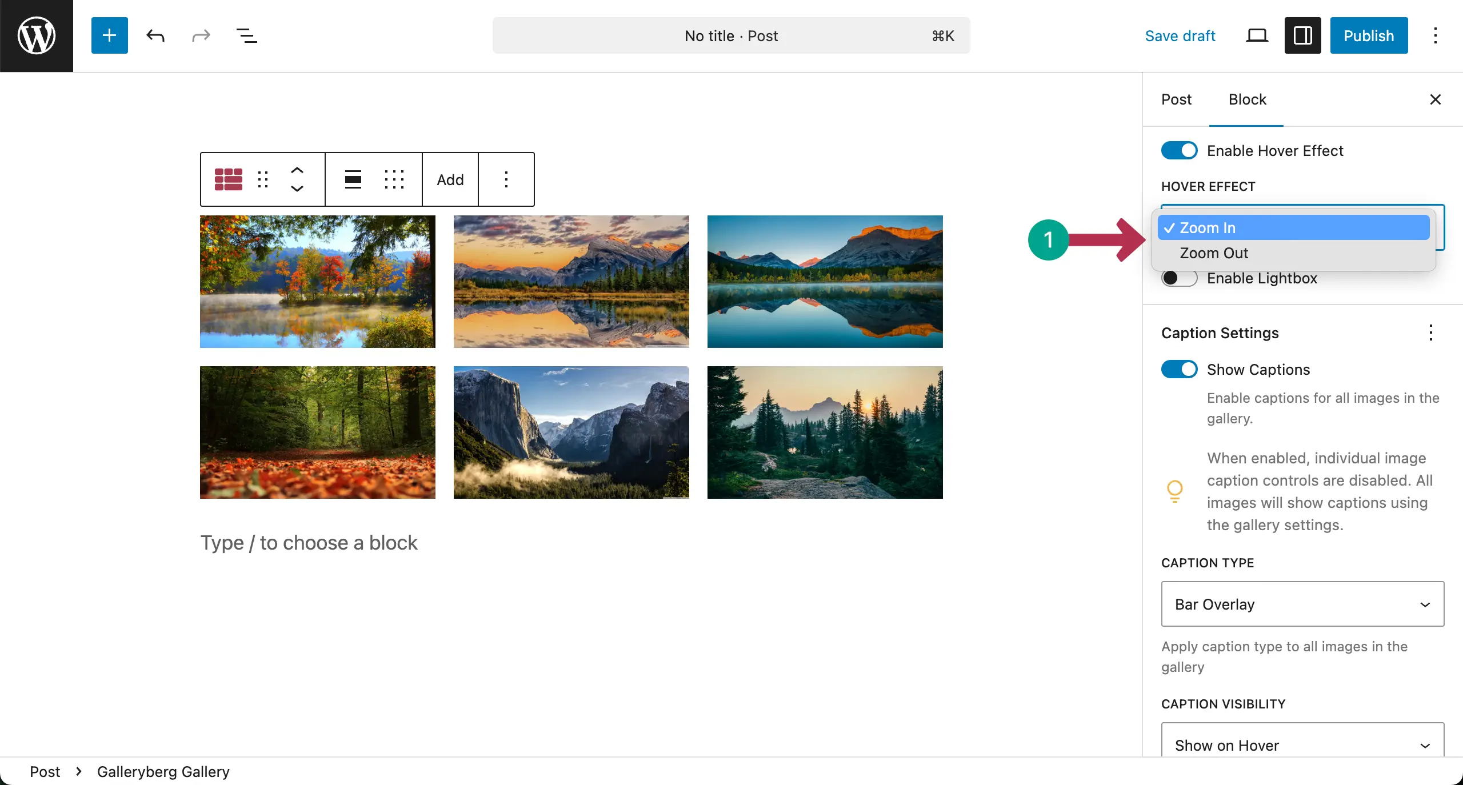
Task: Click the block drag handle icon
Action: click(263, 179)
